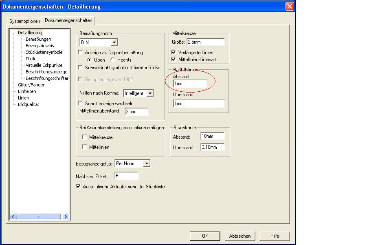The height and width of the screenshot is (245, 391).
Task: Open the Linien tree entry
Action: click(24, 98)
